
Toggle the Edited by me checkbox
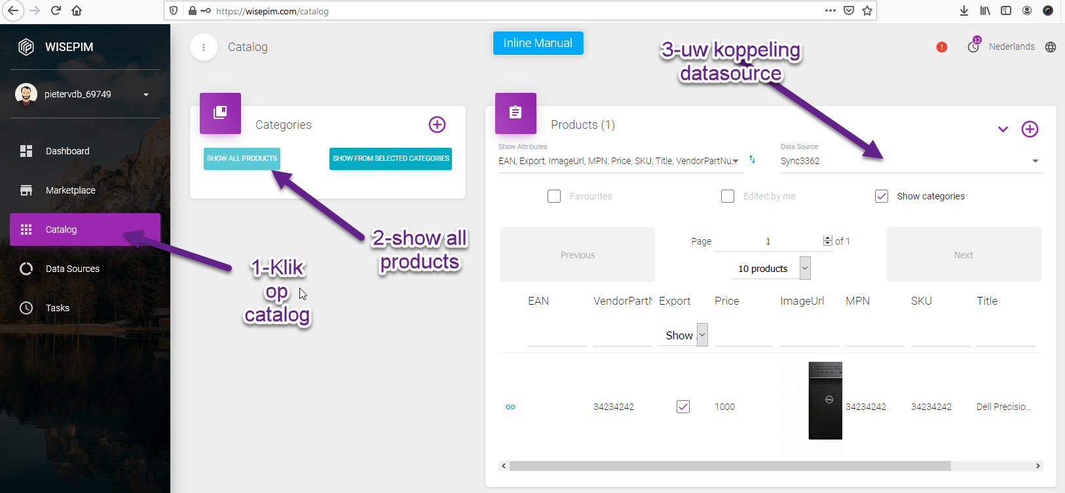[x=728, y=196]
